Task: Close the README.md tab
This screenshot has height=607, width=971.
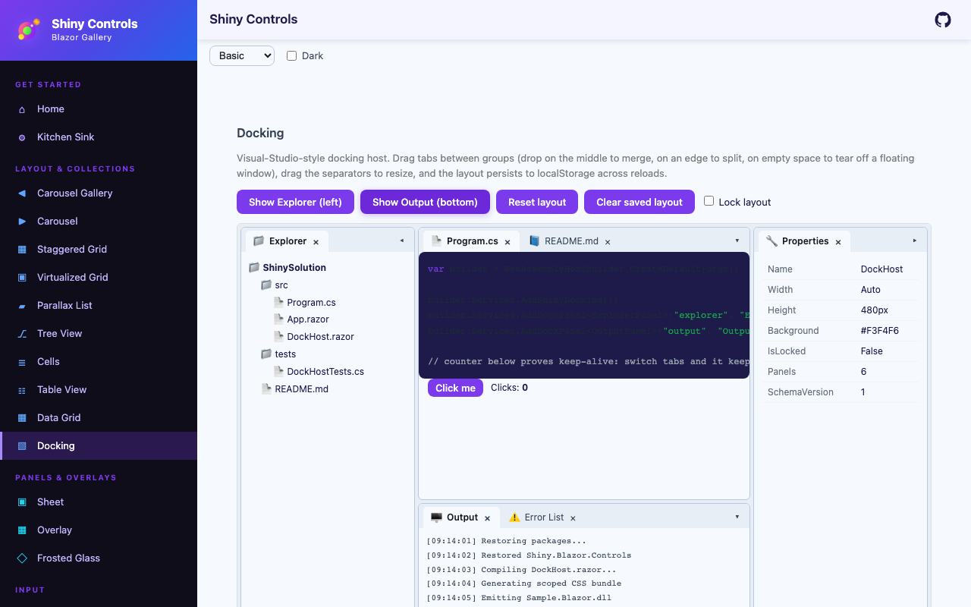Action: click(608, 242)
